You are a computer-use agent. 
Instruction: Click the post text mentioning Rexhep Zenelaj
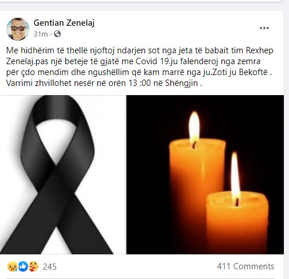(139, 67)
